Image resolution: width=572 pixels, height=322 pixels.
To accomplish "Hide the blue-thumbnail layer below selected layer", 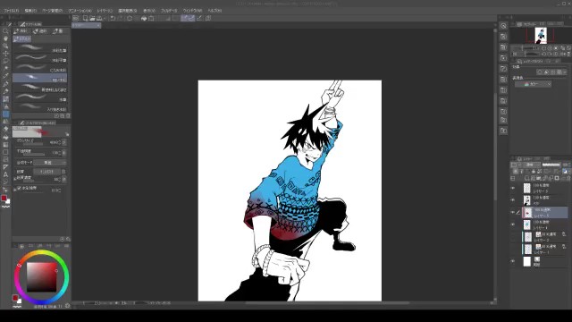I will [513, 225].
